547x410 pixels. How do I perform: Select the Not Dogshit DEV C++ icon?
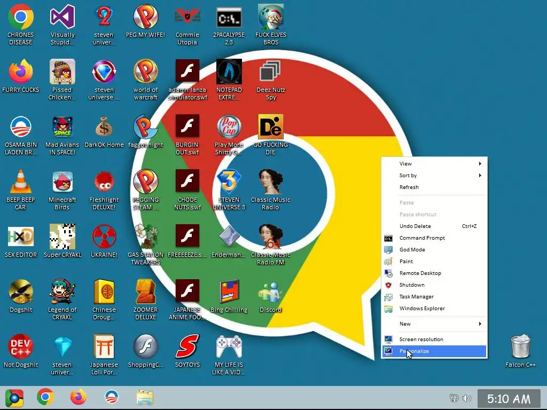(21, 346)
